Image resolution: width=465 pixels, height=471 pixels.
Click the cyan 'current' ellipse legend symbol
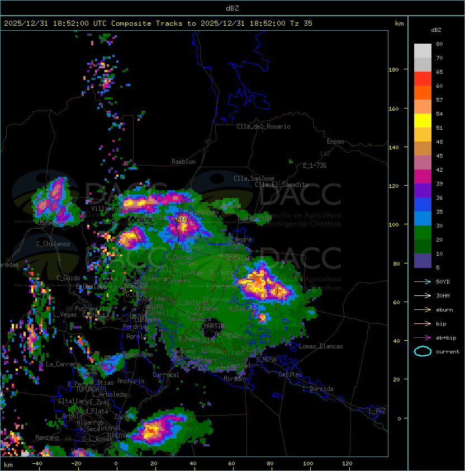(423, 351)
